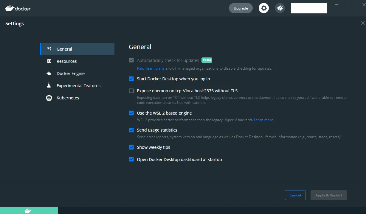Click the General heading text
Image resolution: width=366 pixels, height=214 pixels.
click(140, 47)
